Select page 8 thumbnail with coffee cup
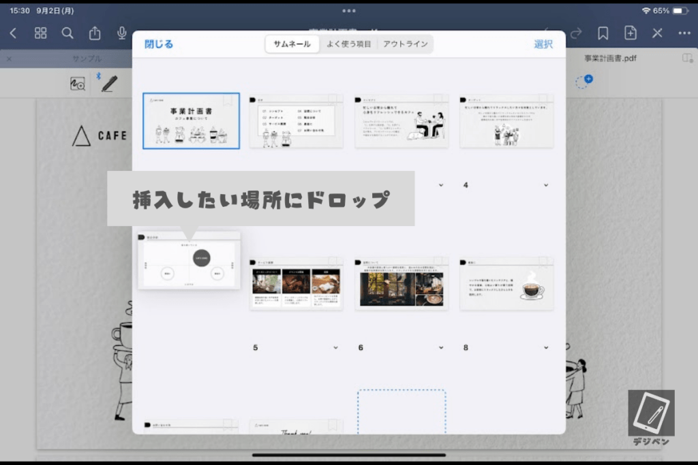 point(506,284)
